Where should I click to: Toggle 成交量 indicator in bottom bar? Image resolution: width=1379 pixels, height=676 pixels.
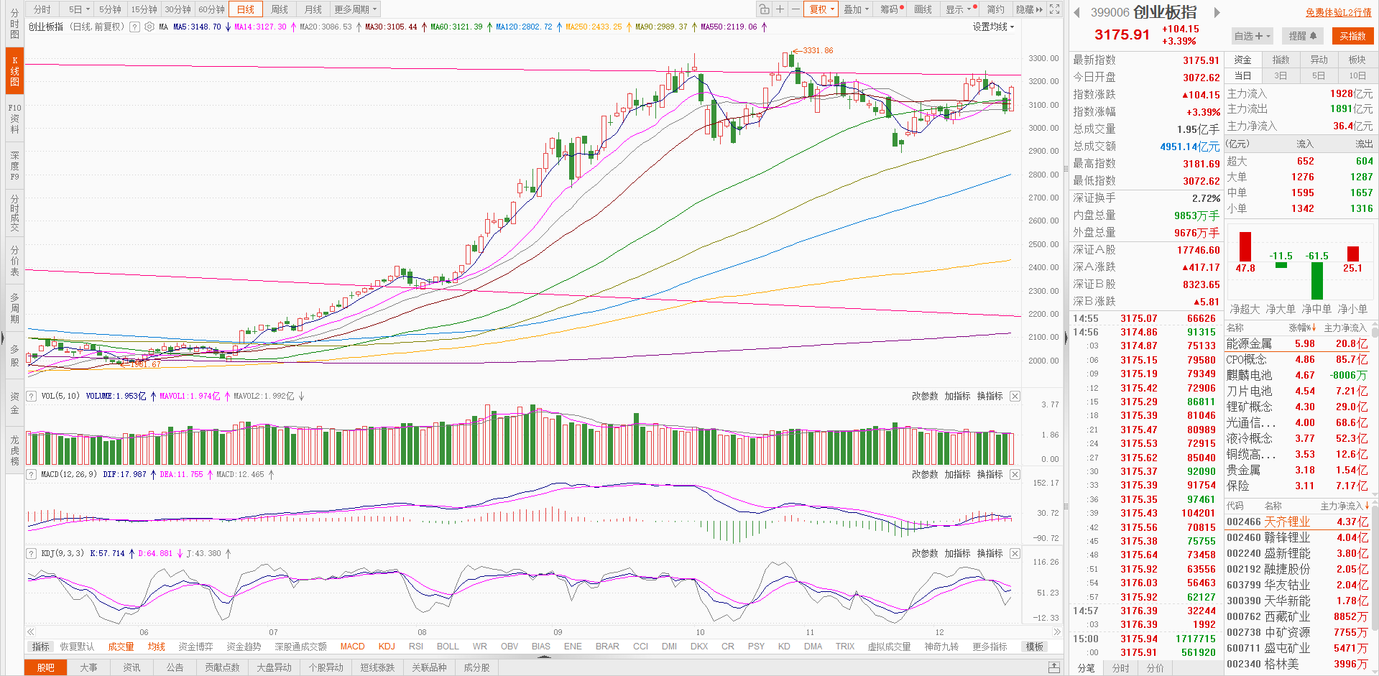pos(121,647)
